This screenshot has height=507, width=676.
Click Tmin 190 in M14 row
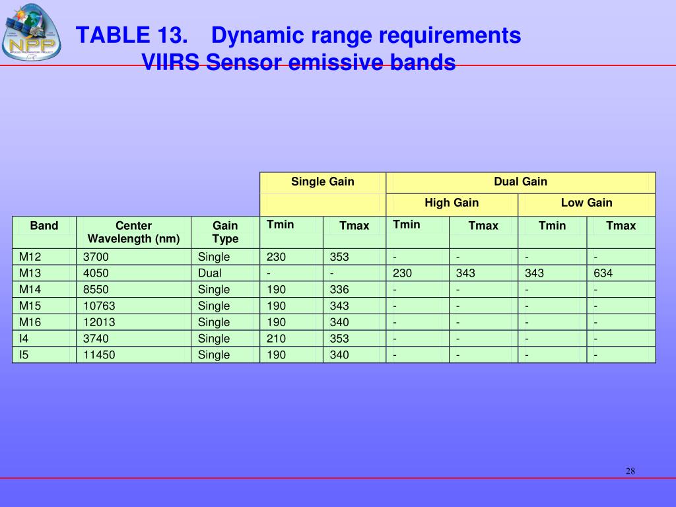[x=276, y=290]
